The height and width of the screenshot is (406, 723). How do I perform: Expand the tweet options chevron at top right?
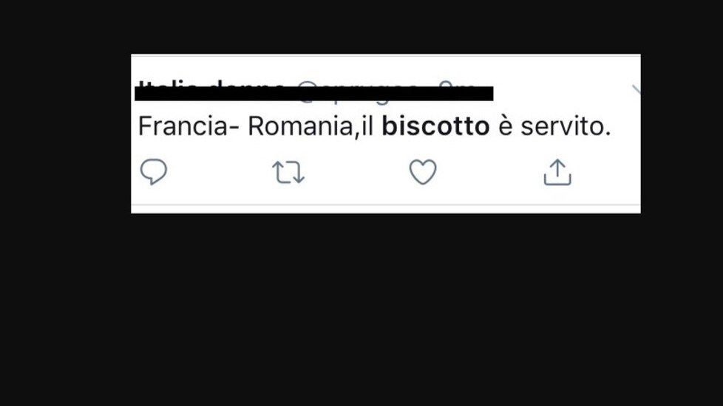click(636, 90)
